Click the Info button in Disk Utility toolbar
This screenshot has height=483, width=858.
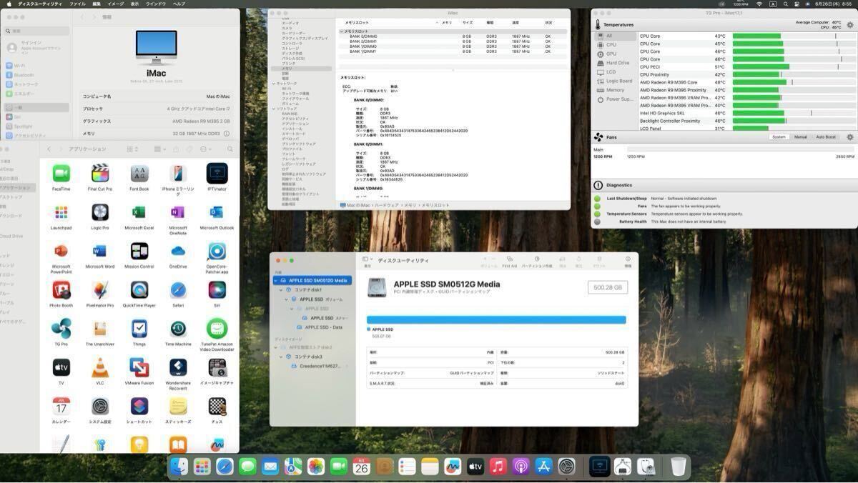628,262
